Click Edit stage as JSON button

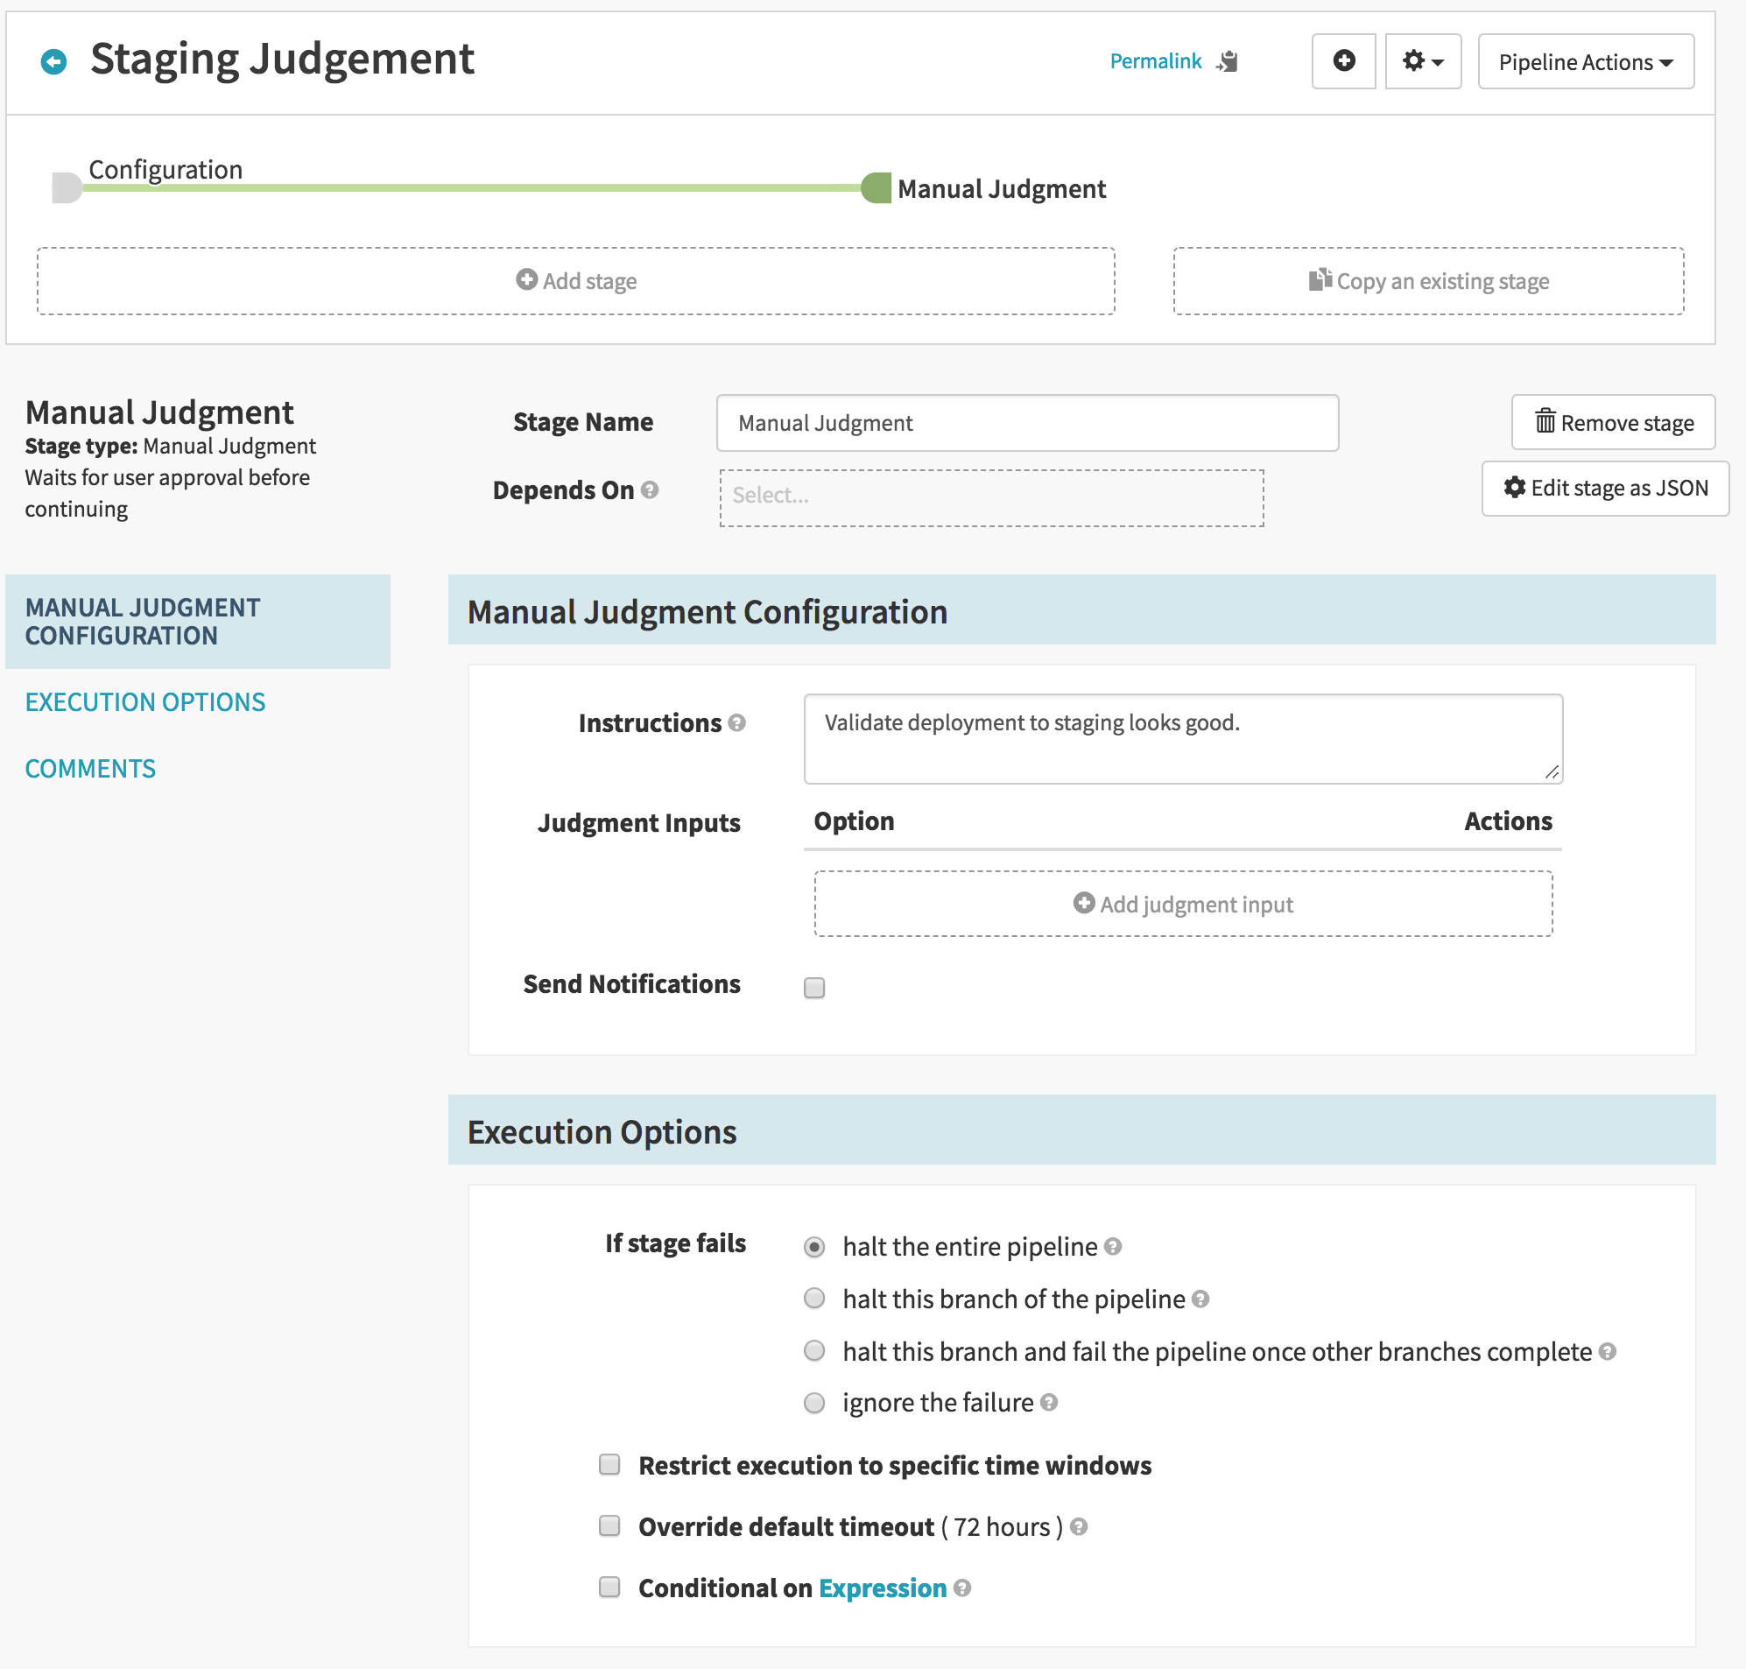[1604, 488]
